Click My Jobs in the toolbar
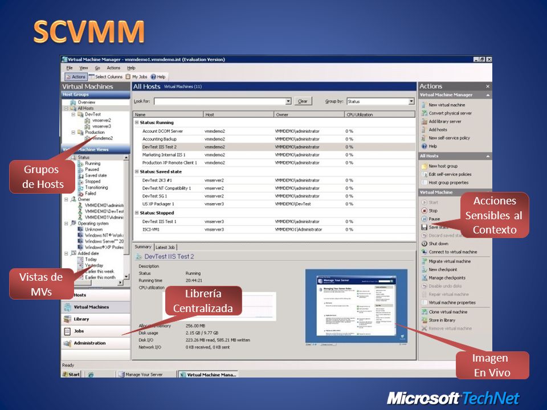The width and height of the screenshot is (547, 410). tap(136, 77)
